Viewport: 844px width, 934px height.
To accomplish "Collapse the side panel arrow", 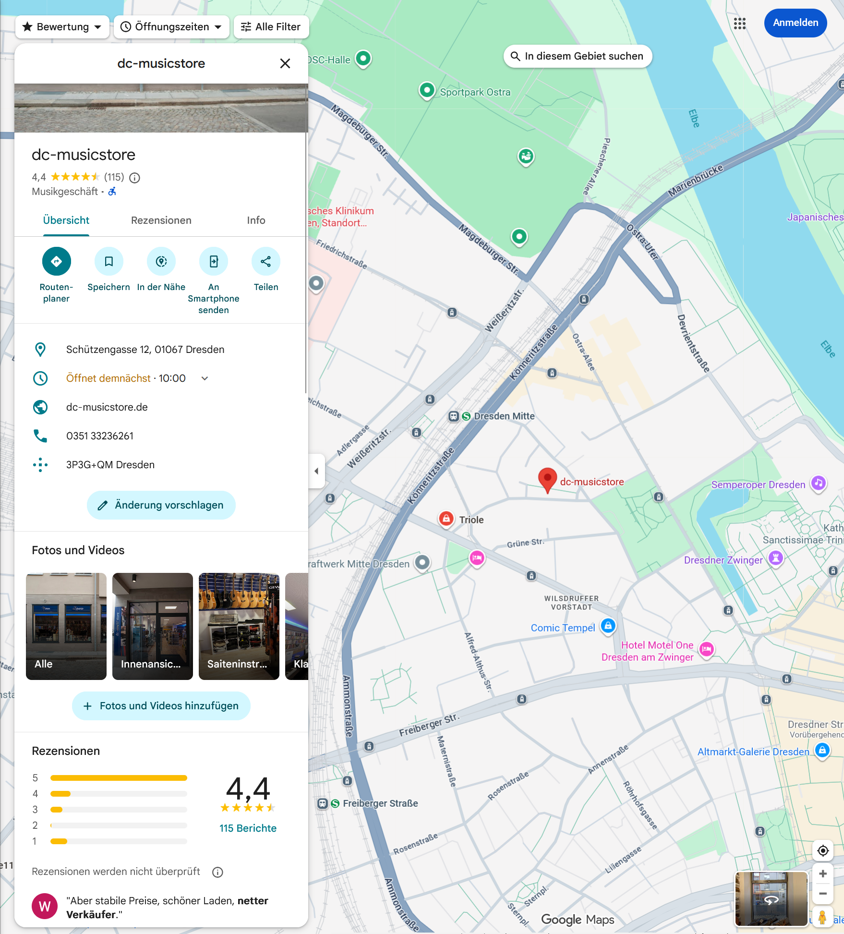I will pyautogui.click(x=316, y=471).
